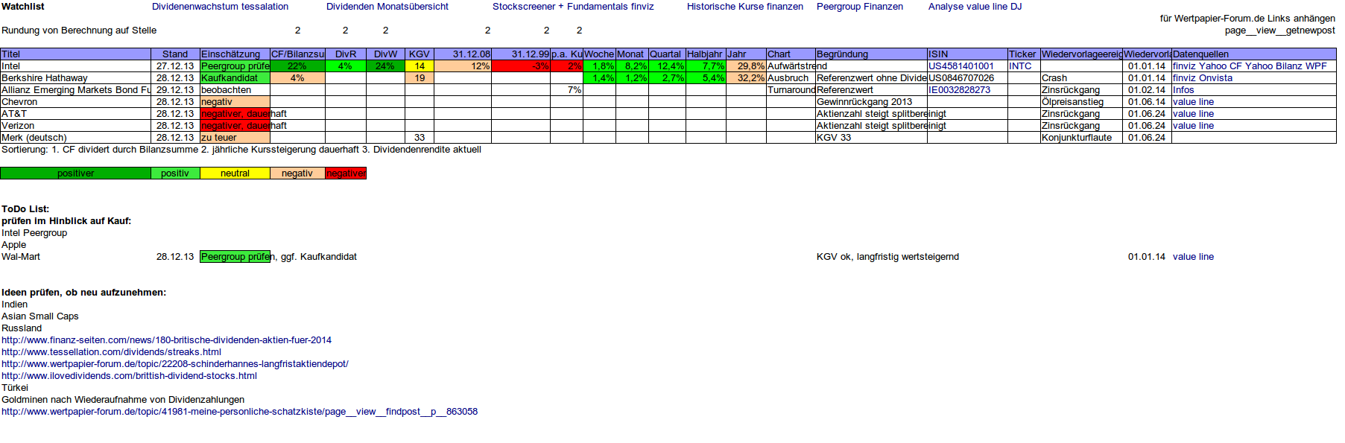The height and width of the screenshot is (443, 1345).
Task: Select the Berkshire Hathaway title cell
Action: click(75, 78)
